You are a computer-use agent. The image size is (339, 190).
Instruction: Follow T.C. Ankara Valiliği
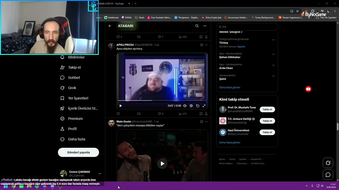(267, 121)
